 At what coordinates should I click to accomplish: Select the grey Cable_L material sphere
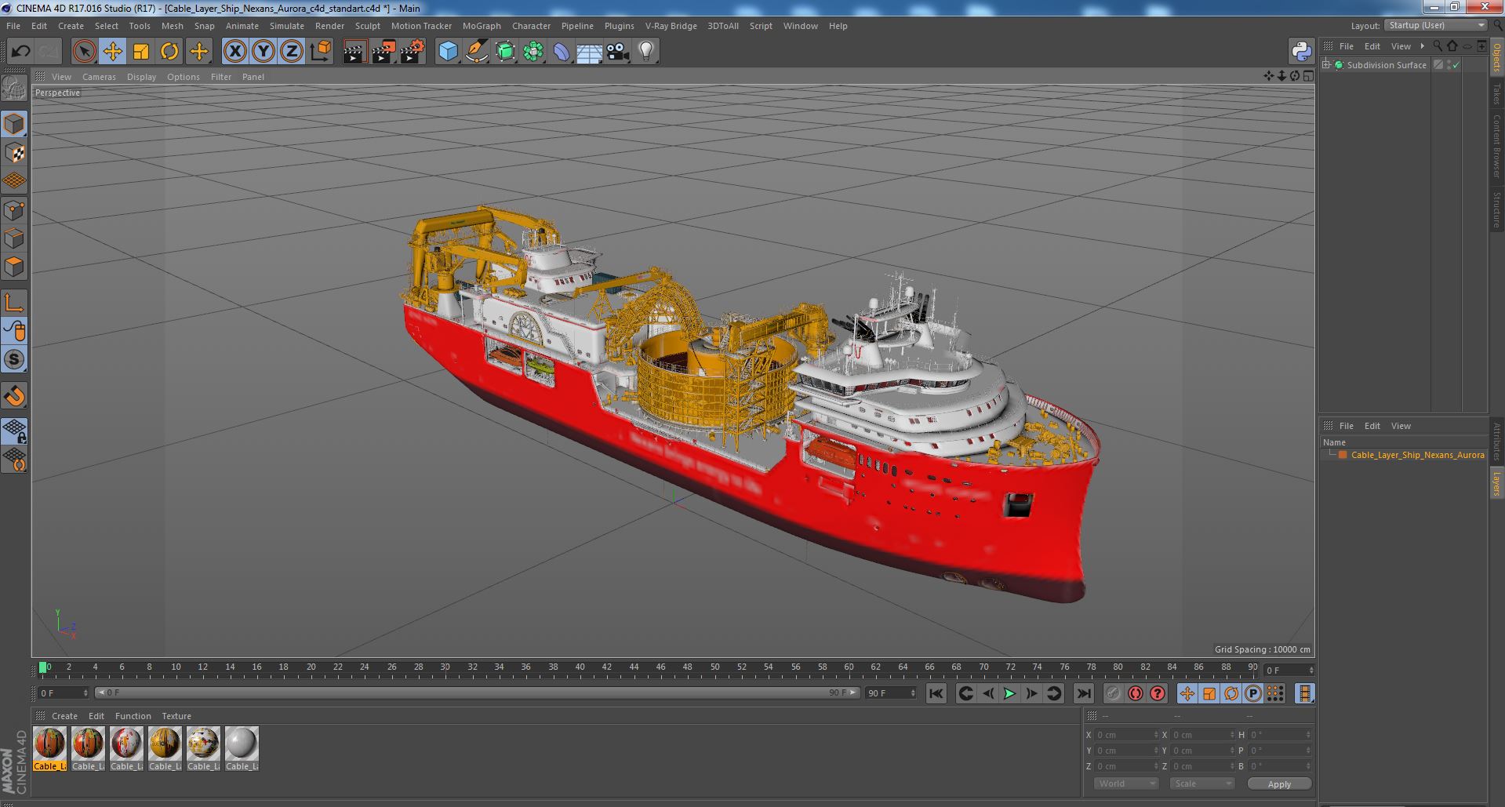pyautogui.click(x=242, y=743)
